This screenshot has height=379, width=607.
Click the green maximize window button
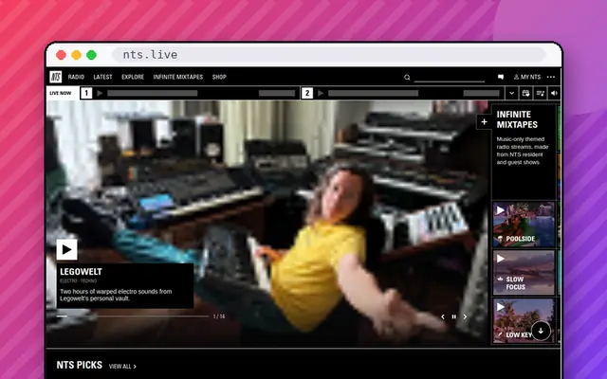tap(91, 55)
